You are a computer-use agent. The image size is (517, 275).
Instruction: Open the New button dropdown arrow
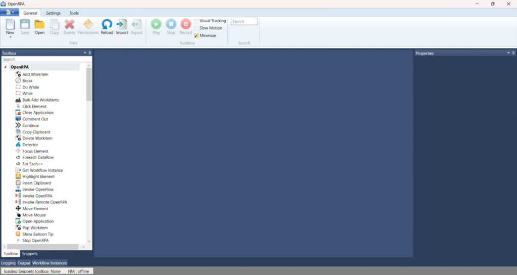point(10,37)
